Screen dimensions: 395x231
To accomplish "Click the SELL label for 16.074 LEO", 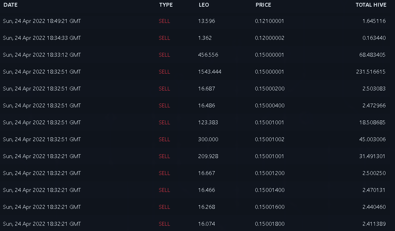I will (164, 224).
